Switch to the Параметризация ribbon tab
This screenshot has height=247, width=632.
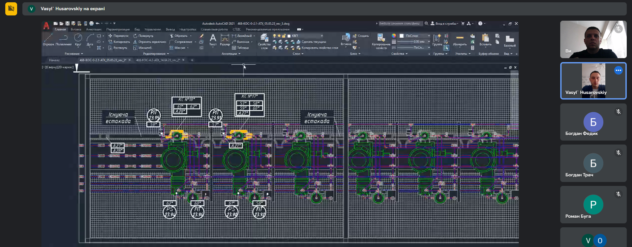click(118, 30)
